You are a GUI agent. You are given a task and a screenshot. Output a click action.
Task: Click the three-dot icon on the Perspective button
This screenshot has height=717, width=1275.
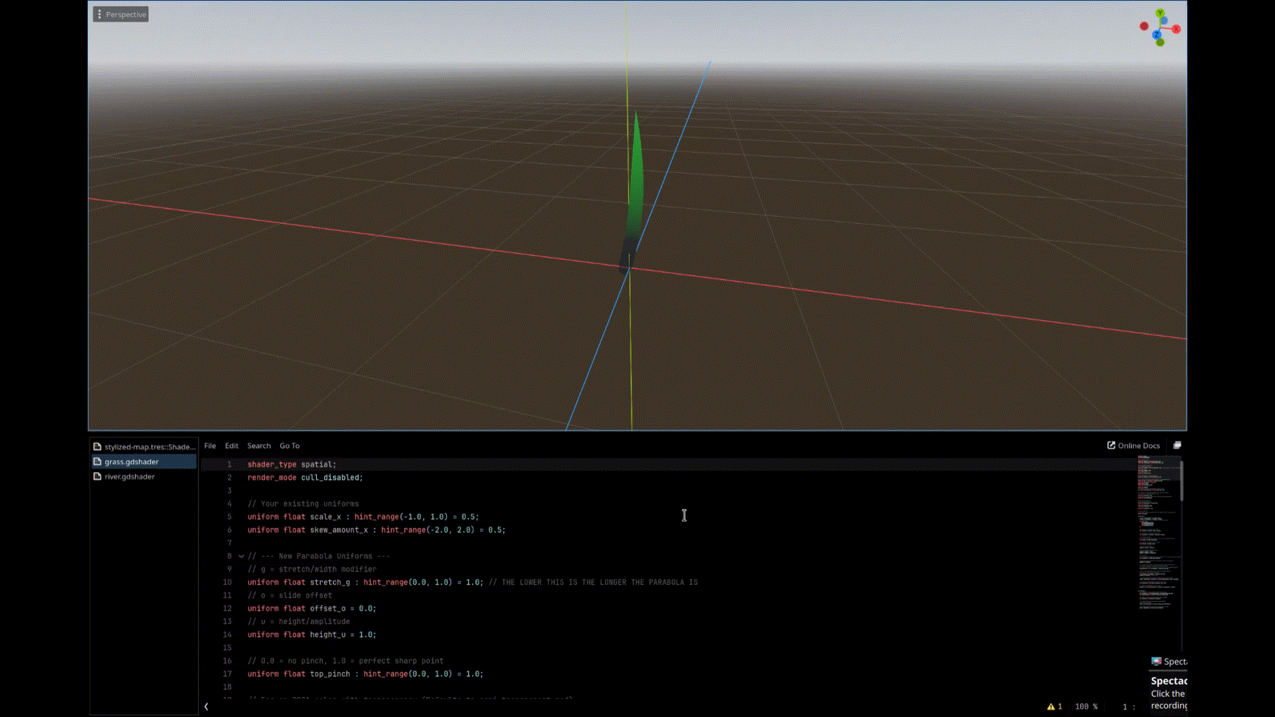coord(100,14)
